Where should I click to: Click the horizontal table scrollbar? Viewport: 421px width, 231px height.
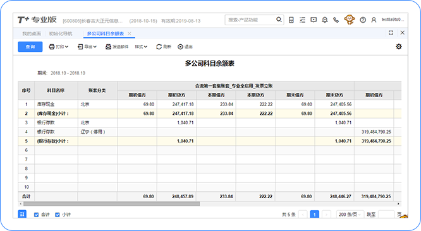coord(111,204)
